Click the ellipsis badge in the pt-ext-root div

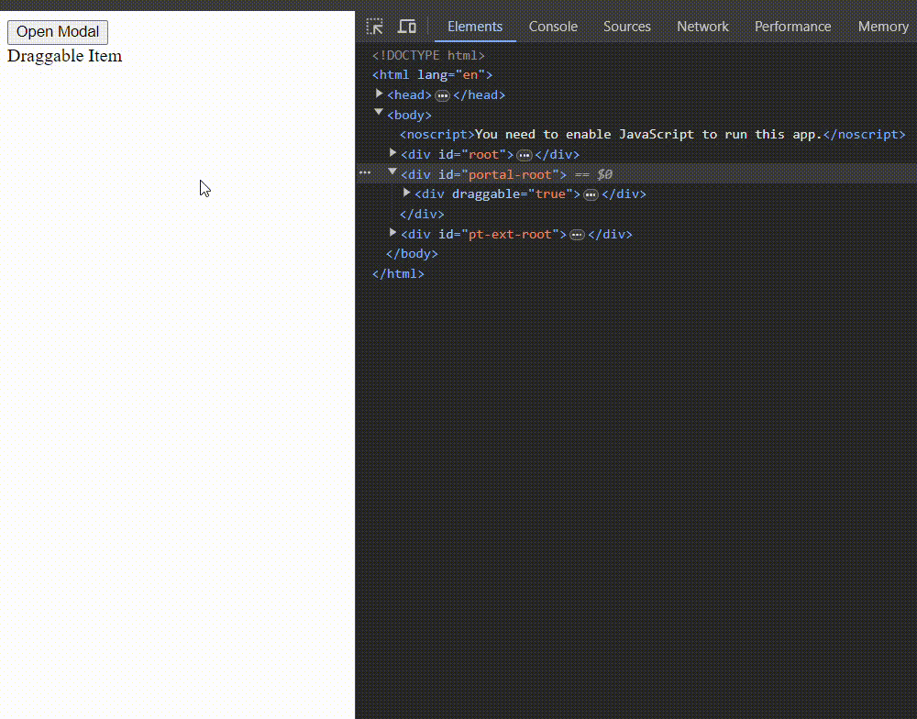577,235
